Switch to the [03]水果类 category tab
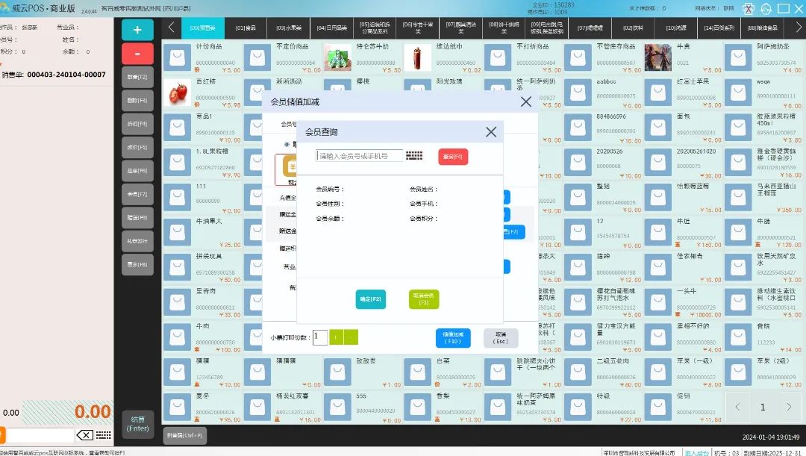 (x=288, y=28)
